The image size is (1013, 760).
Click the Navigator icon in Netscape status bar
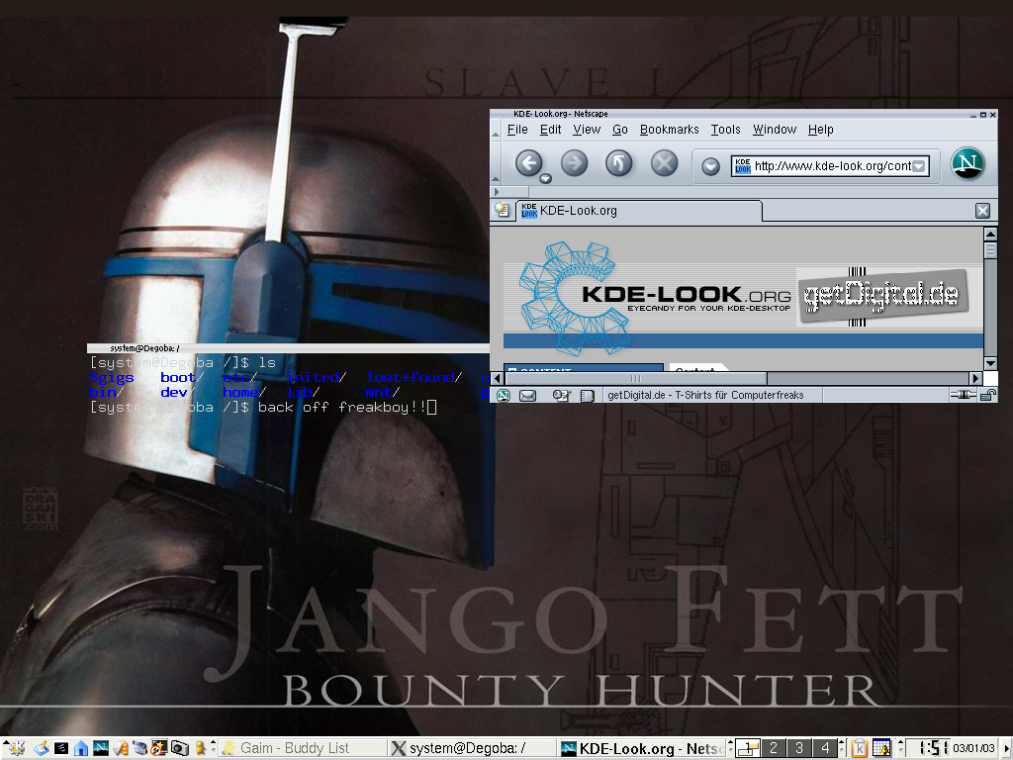(x=504, y=395)
